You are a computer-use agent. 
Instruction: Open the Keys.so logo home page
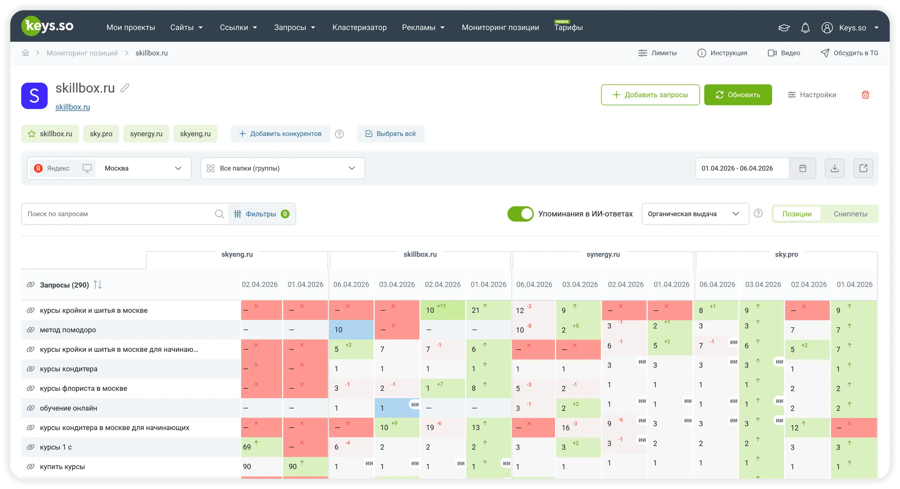tap(47, 26)
